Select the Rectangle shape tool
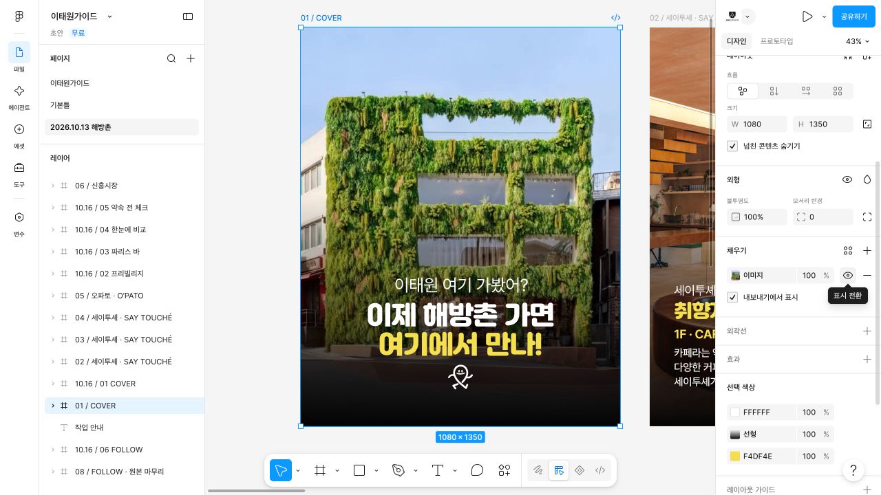 click(359, 470)
